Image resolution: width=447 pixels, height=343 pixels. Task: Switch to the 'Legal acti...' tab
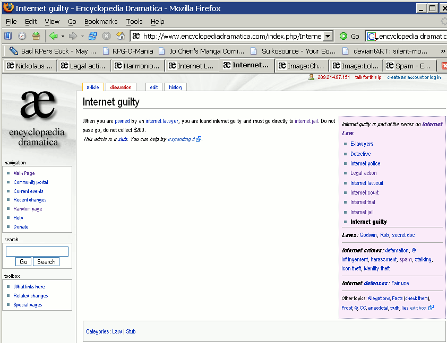click(83, 66)
